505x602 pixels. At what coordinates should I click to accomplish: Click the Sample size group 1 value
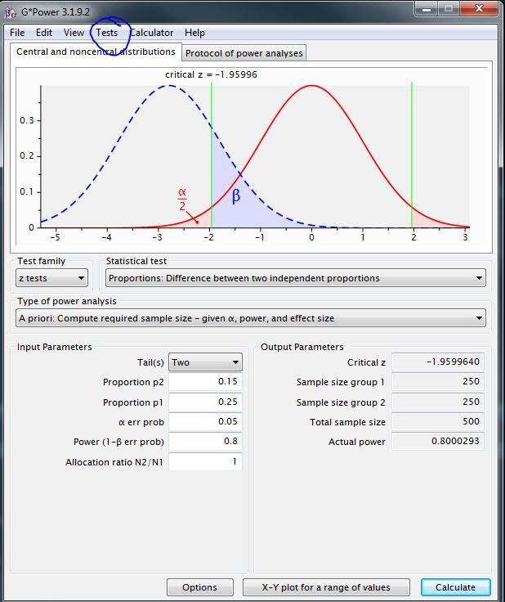438,382
